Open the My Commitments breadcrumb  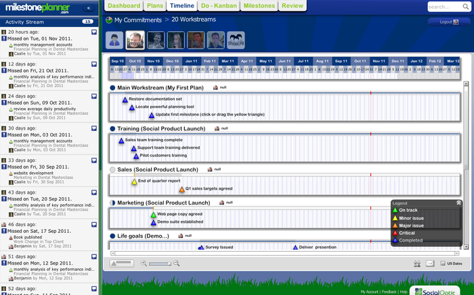coord(137,20)
